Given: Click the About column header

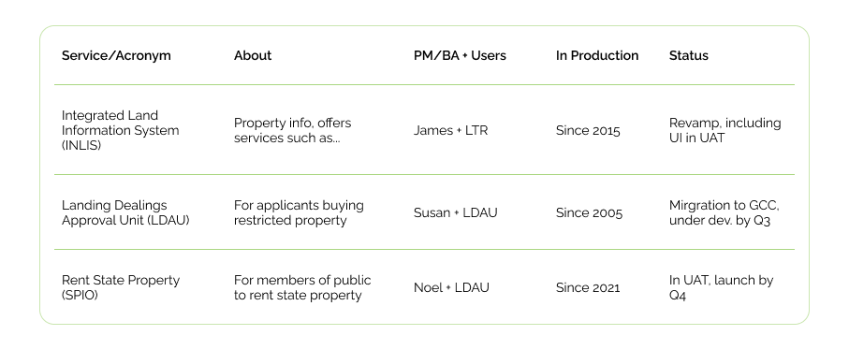Looking at the screenshot, I should pyautogui.click(x=253, y=56).
